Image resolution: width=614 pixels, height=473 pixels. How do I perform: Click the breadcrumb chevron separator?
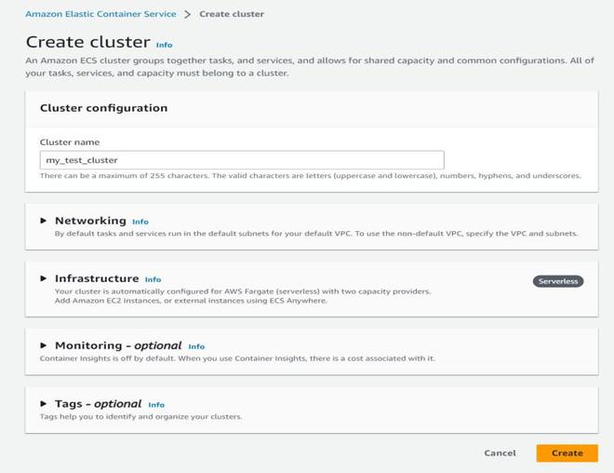[187, 14]
